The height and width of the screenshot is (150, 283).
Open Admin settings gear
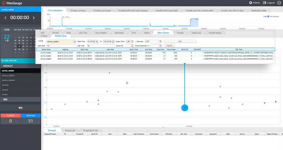[251, 3]
